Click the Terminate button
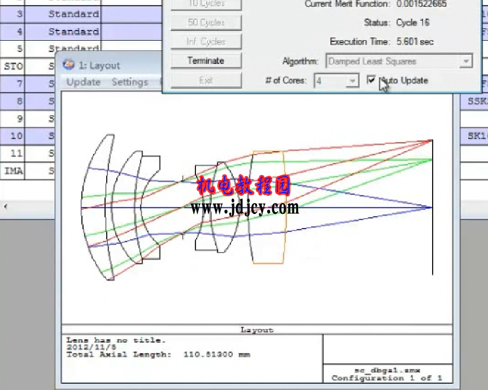Image resolution: width=488 pixels, height=390 pixels. pyautogui.click(x=206, y=60)
